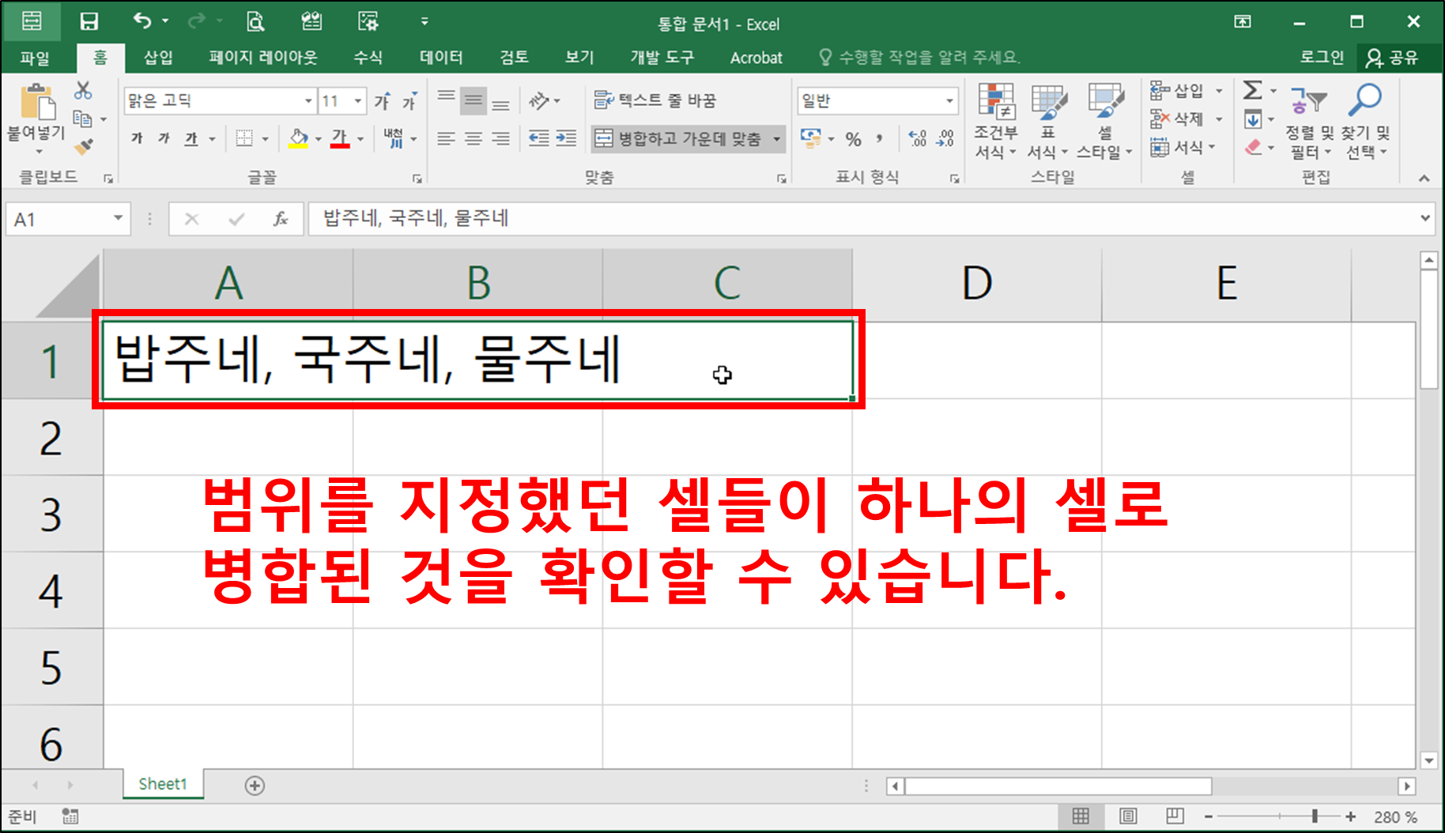Open the borders dropdown arrow

[x=265, y=139]
